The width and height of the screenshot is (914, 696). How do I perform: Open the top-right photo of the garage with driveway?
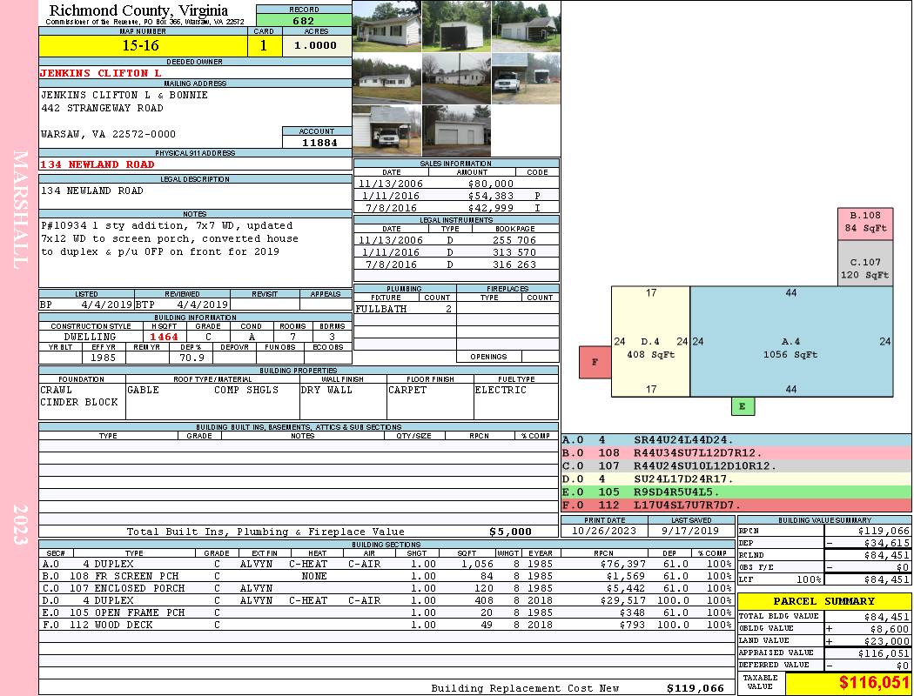pyautogui.click(x=526, y=26)
